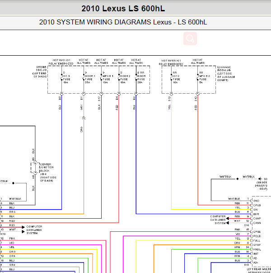271x273 pixels.
Task: Click the "HOT W/ D IG1 RELAY ENERGIZED" label
Action: [x=61, y=62]
